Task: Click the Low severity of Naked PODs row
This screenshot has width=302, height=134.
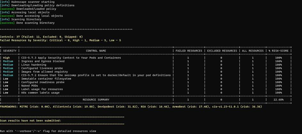Action: tap(5, 86)
